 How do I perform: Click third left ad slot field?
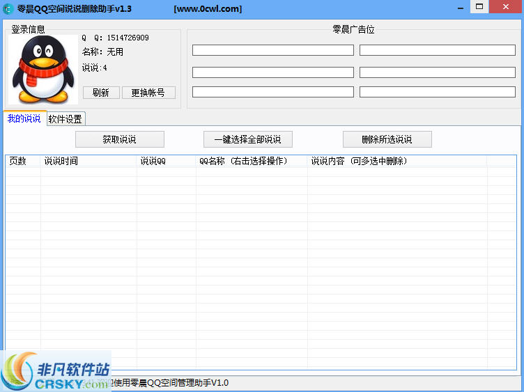(x=273, y=92)
